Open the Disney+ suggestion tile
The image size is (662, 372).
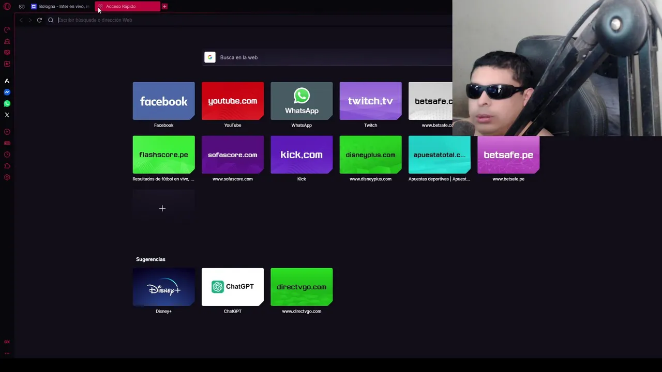click(163, 287)
